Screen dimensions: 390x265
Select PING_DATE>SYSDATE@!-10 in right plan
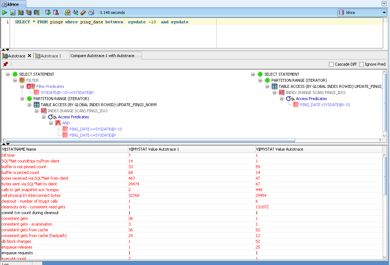[325, 105]
